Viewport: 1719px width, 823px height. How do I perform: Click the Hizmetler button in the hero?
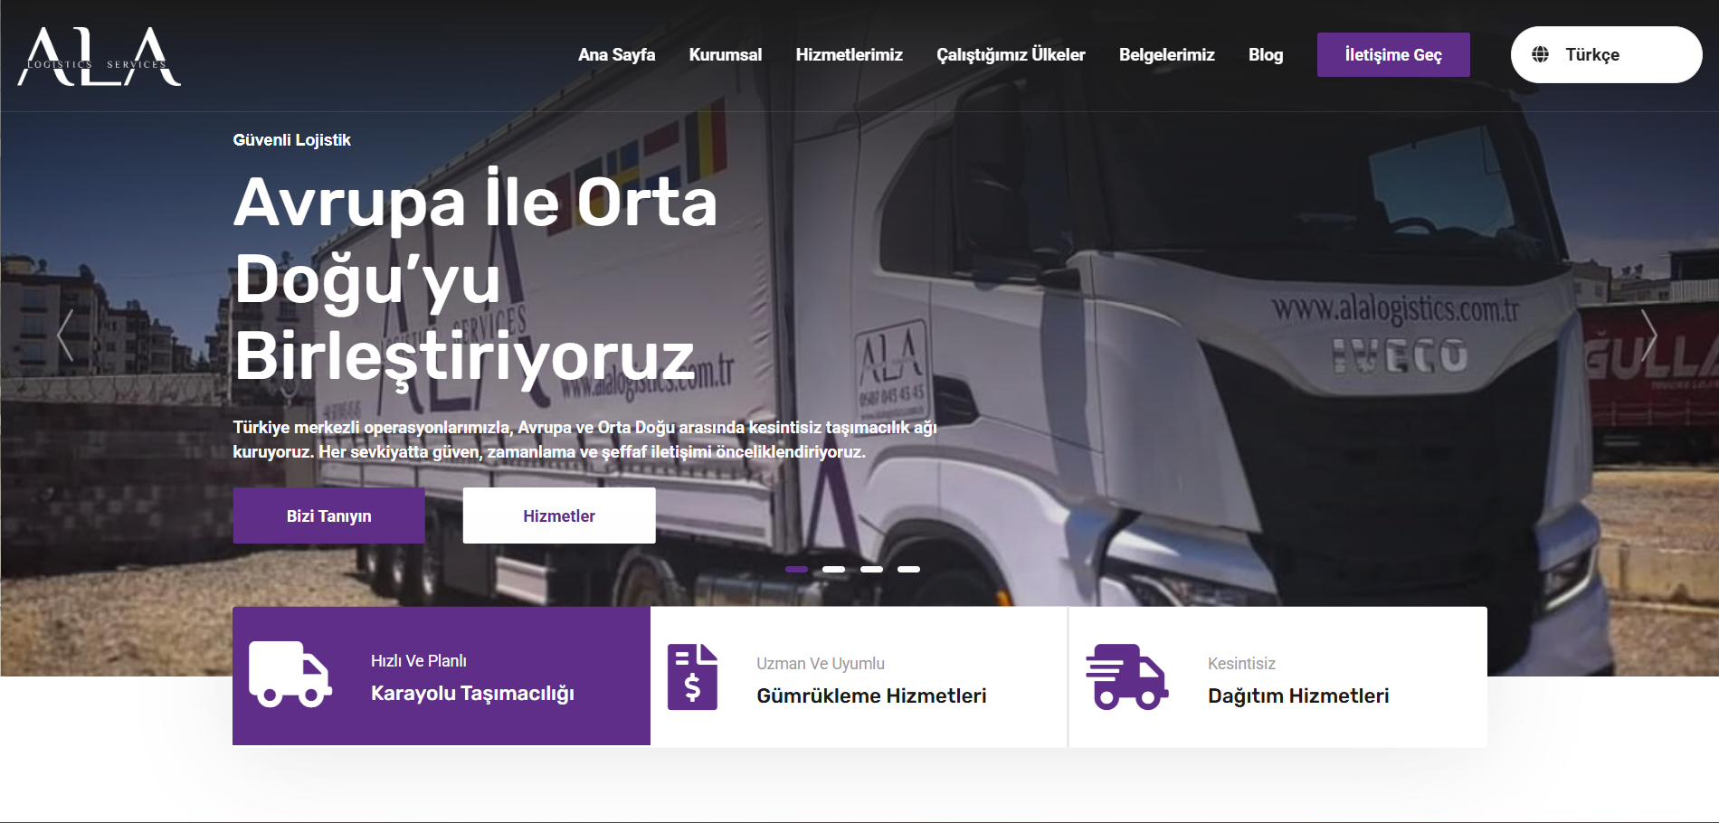tap(559, 516)
